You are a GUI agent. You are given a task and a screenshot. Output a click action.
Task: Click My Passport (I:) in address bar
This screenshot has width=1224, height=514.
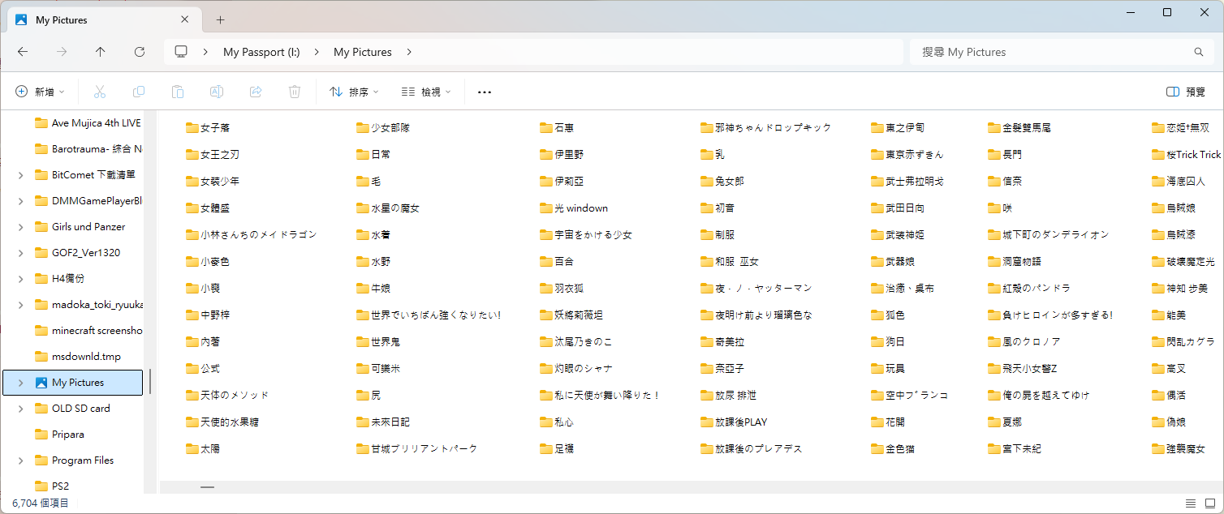[261, 52]
